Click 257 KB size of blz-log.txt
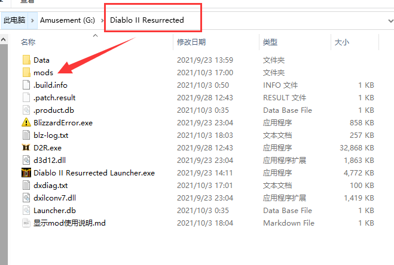Screen dimensions: 394x265 point(362,135)
